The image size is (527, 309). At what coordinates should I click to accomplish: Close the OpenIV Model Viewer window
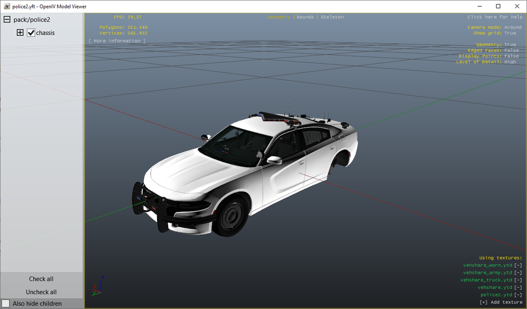click(x=517, y=6)
